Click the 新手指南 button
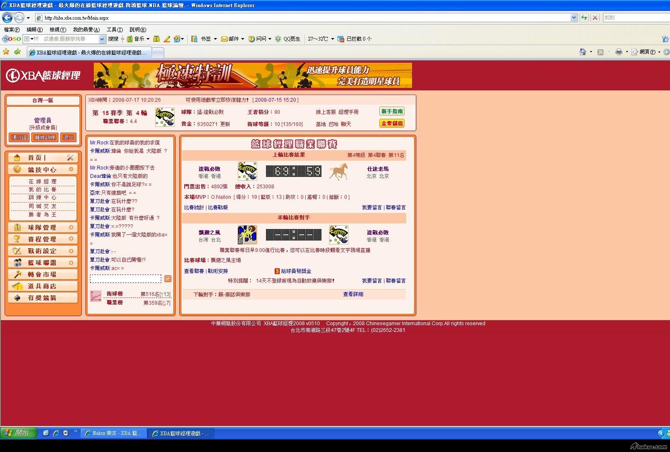670x452 pixels. (392, 111)
